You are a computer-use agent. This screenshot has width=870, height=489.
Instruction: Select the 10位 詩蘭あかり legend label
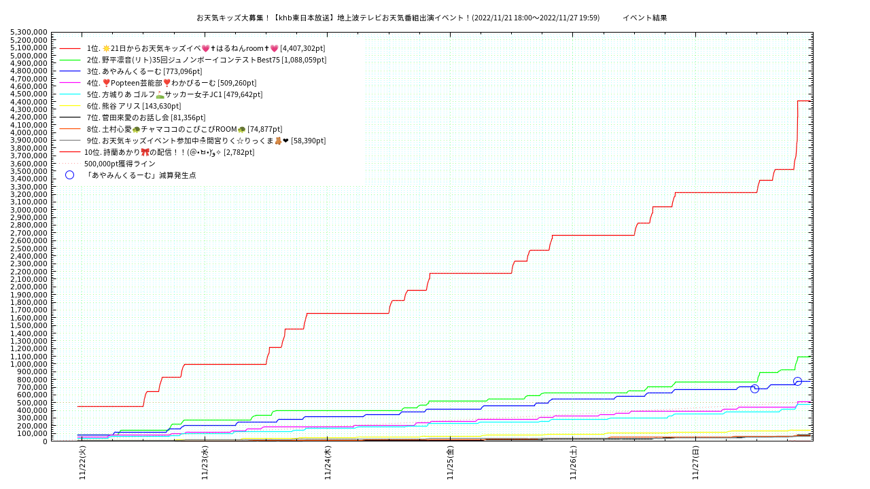[x=169, y=152]
